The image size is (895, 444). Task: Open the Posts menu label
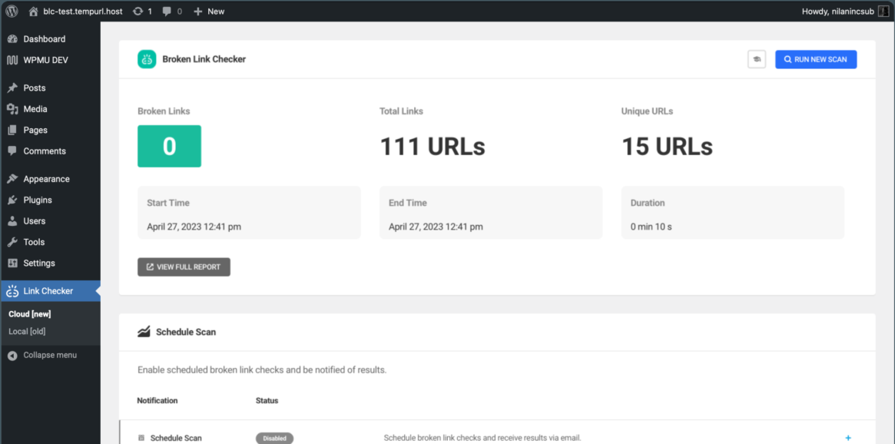coord(35,88)
